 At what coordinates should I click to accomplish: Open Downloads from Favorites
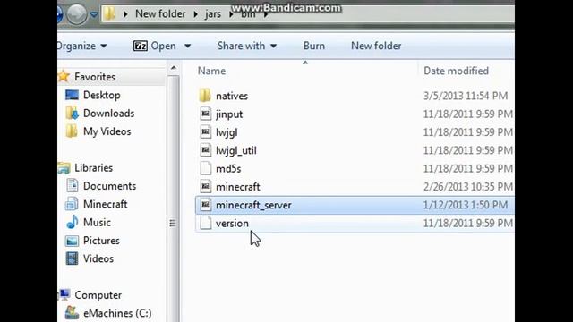(108, 114)
